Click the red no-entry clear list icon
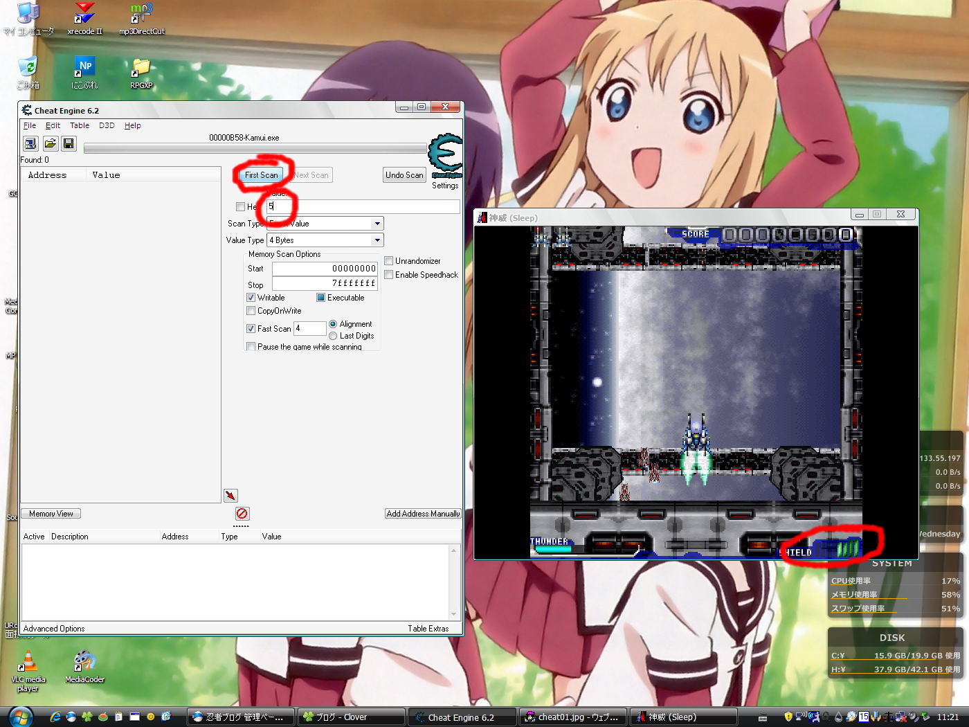Screen dimensions: 969x727 click(242, 513)
